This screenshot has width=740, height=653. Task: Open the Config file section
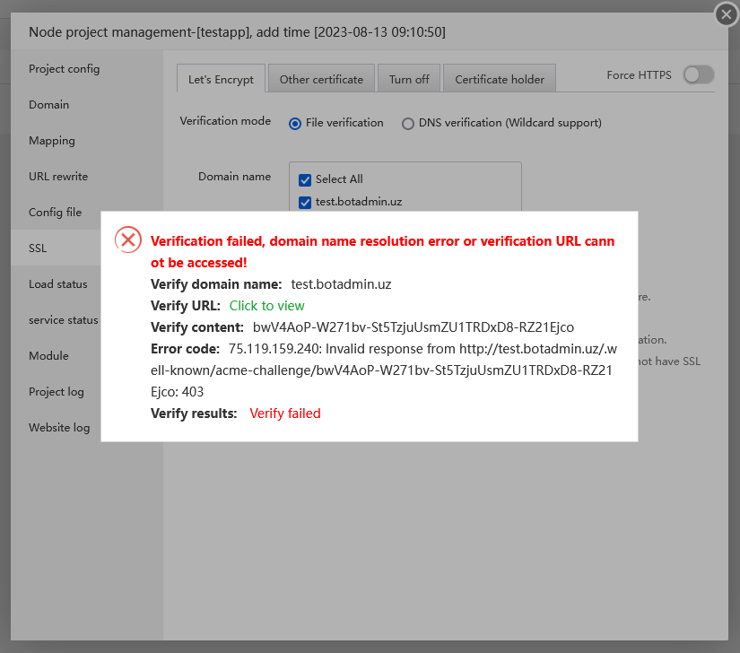pyautogui.click(x=55, y=213)
